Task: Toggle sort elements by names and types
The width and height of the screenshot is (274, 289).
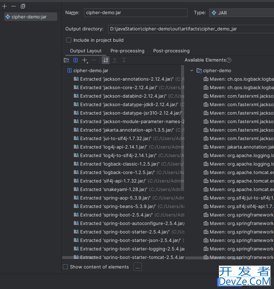Action: (106, 60)
